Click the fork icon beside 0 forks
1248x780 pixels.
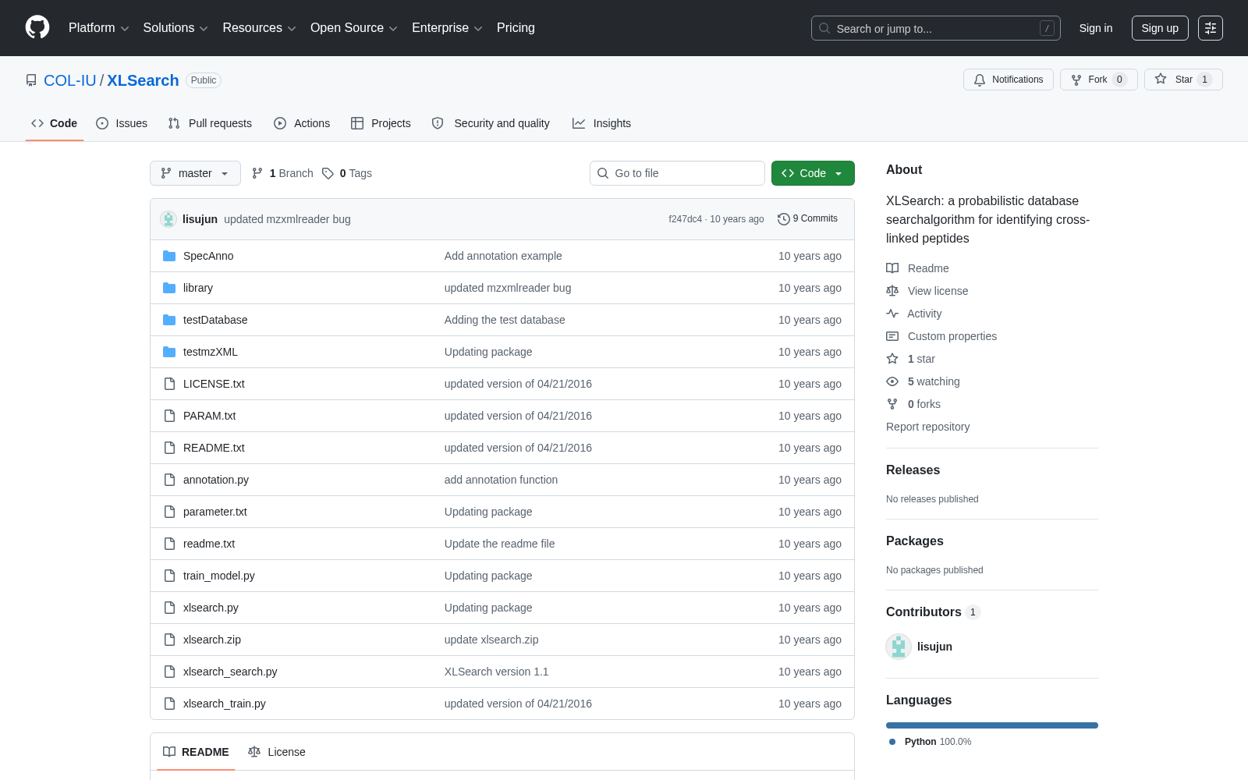[892, 404]
